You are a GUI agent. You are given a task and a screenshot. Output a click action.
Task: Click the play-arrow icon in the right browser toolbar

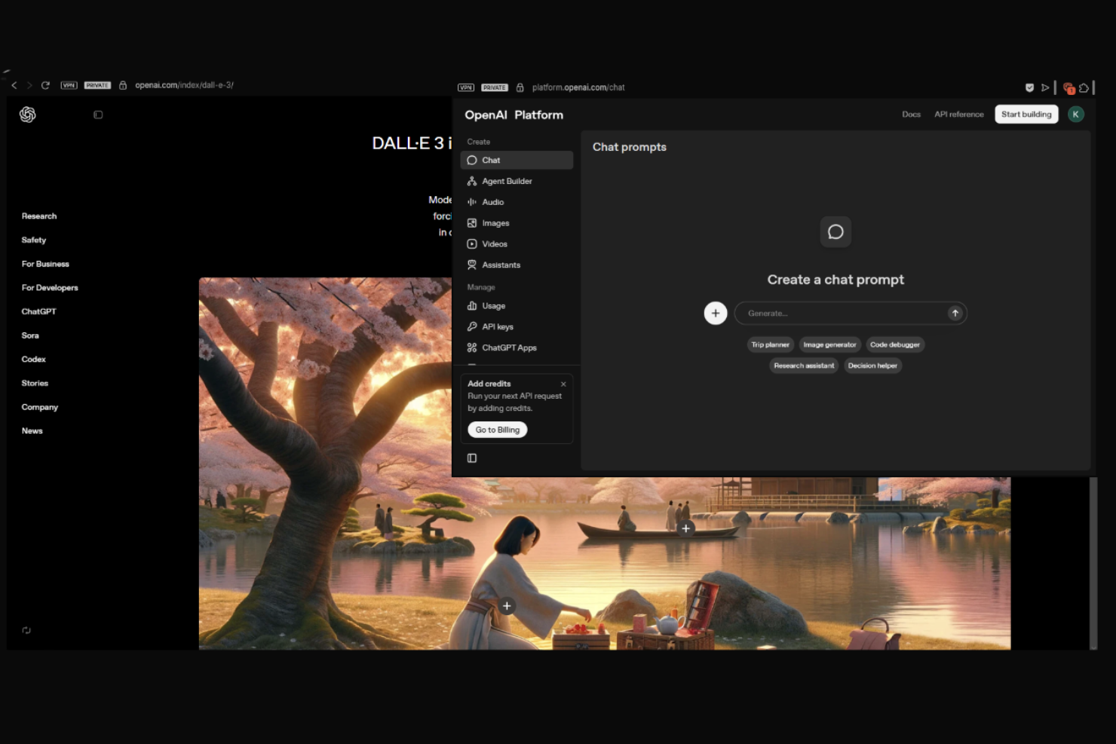1045,87
